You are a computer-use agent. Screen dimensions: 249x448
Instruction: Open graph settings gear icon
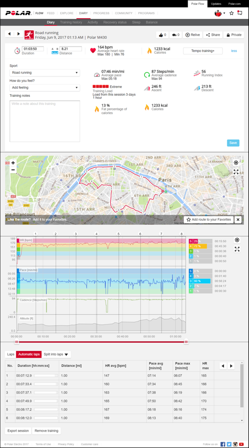click(237, 240)
